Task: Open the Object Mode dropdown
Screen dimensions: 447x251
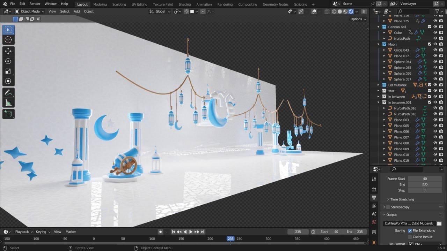Action: [x=30, y=12]
